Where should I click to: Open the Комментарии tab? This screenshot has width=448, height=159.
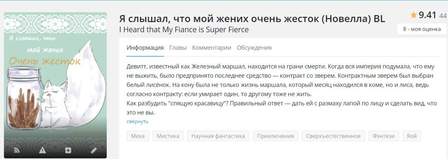point(211,48)
